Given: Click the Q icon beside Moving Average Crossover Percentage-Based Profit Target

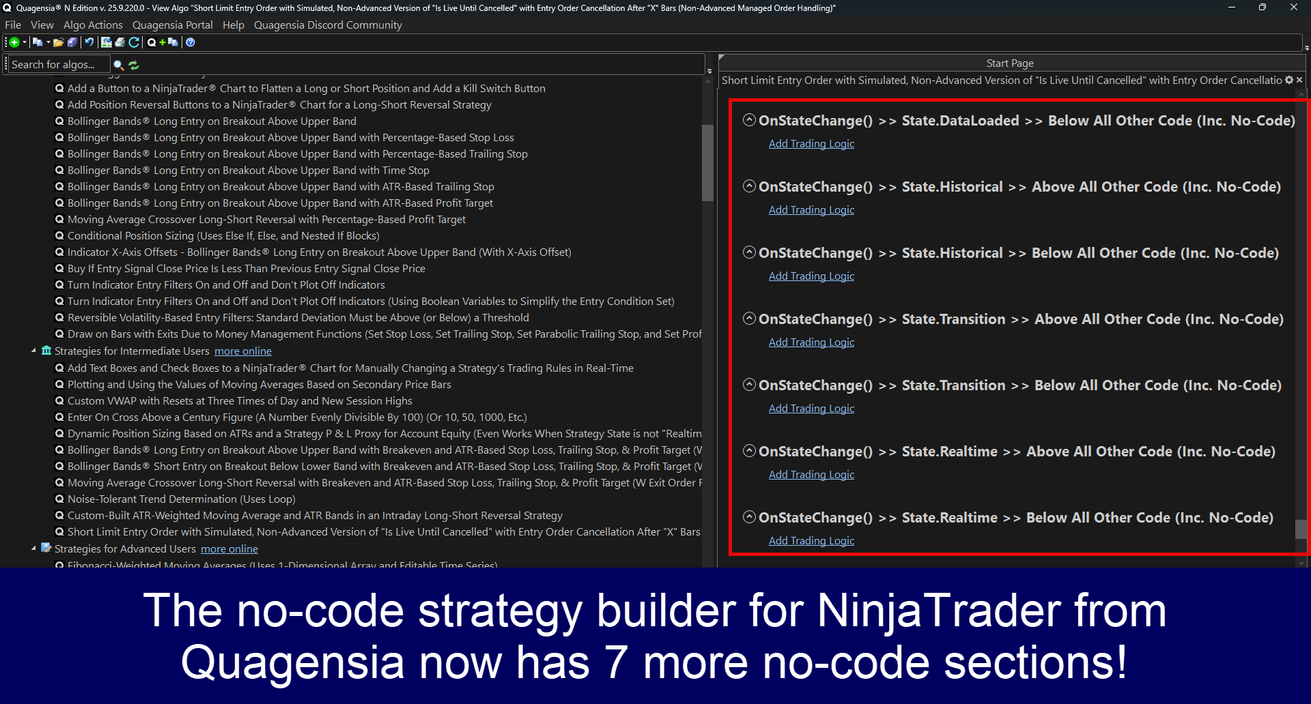Looking at the screenshot, I should click(x=59, y=219).
